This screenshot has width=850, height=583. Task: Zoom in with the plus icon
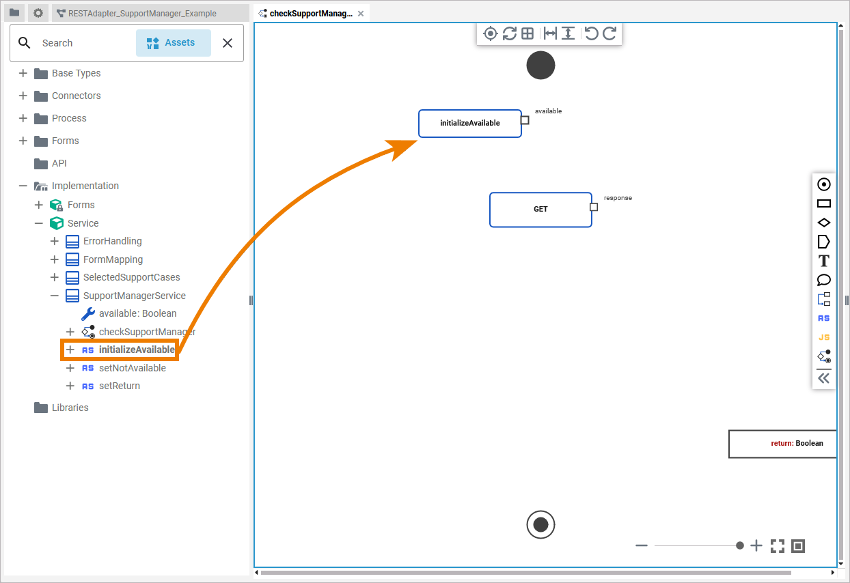point(756,545)
